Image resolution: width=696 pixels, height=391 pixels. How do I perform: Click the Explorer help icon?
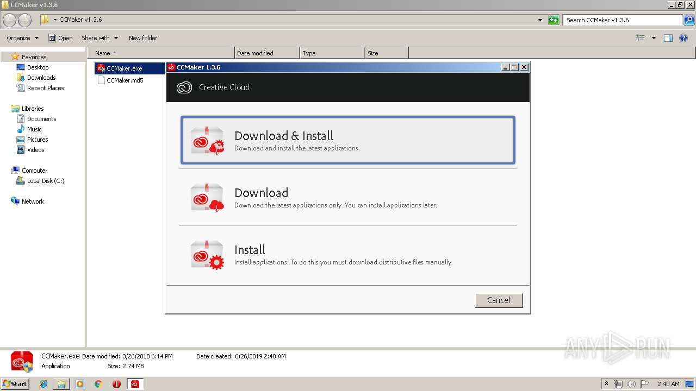point(683,38)
